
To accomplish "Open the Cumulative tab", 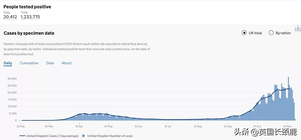I will (x=29, y=63).
